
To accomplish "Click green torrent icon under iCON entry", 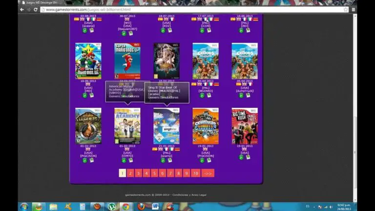I will click(x=202, y=30).
